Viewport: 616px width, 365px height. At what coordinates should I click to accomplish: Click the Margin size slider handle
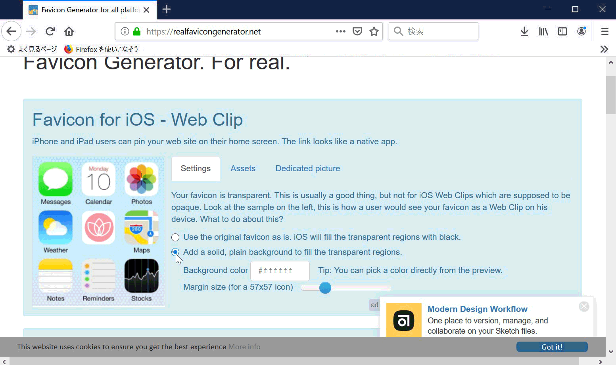pos(325,288)
